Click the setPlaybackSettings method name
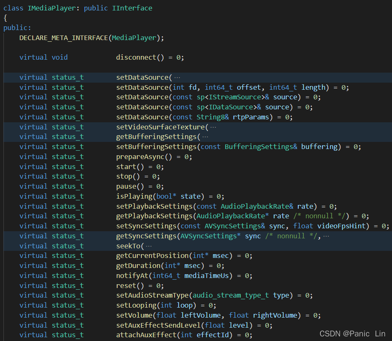 coord(154,207)
